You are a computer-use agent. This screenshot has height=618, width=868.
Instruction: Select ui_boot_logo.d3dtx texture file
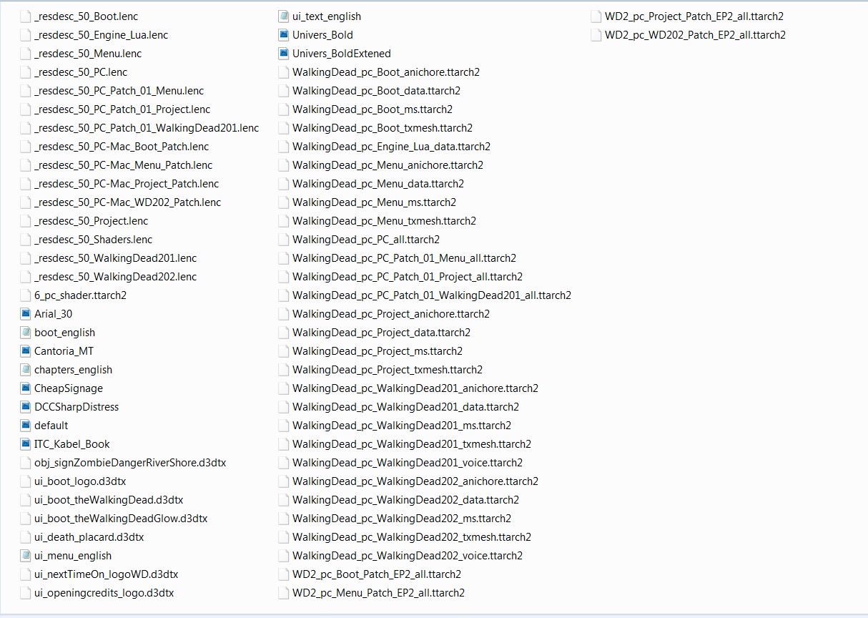(x=79, y=481)
